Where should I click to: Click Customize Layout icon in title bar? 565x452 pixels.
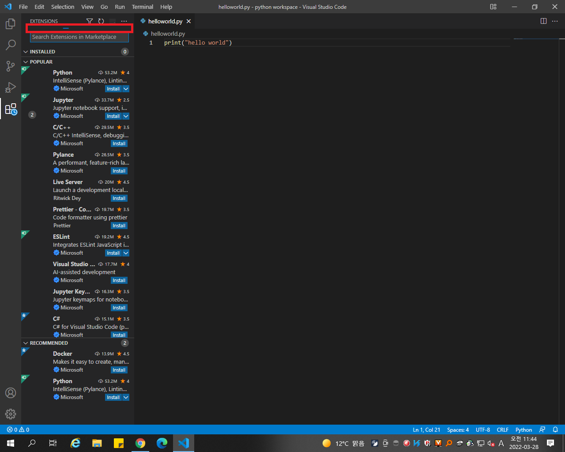point(493,7)
